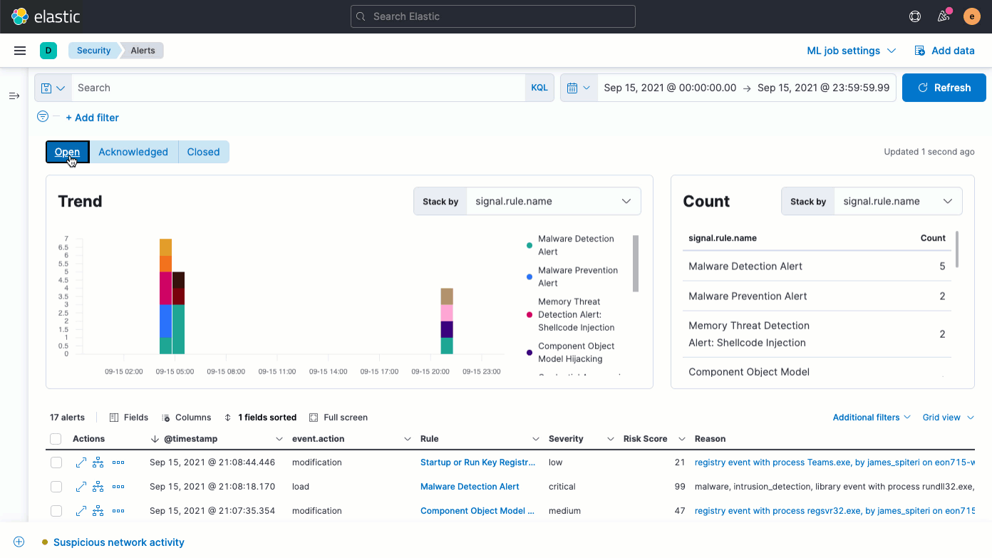The width and height of the screenshot is (992, 558).
Task: Click more actions icon on Malware Detection alert
Action: tap(118, 486)
